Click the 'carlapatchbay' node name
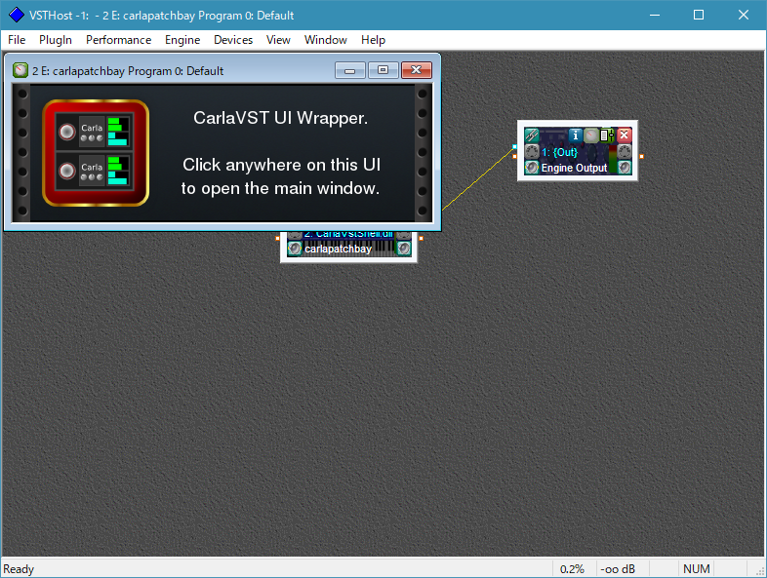 point(338,250)
